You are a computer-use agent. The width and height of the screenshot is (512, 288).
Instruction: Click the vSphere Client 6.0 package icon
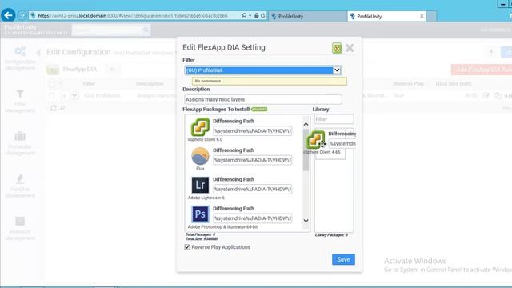click(x=200, y=126)
